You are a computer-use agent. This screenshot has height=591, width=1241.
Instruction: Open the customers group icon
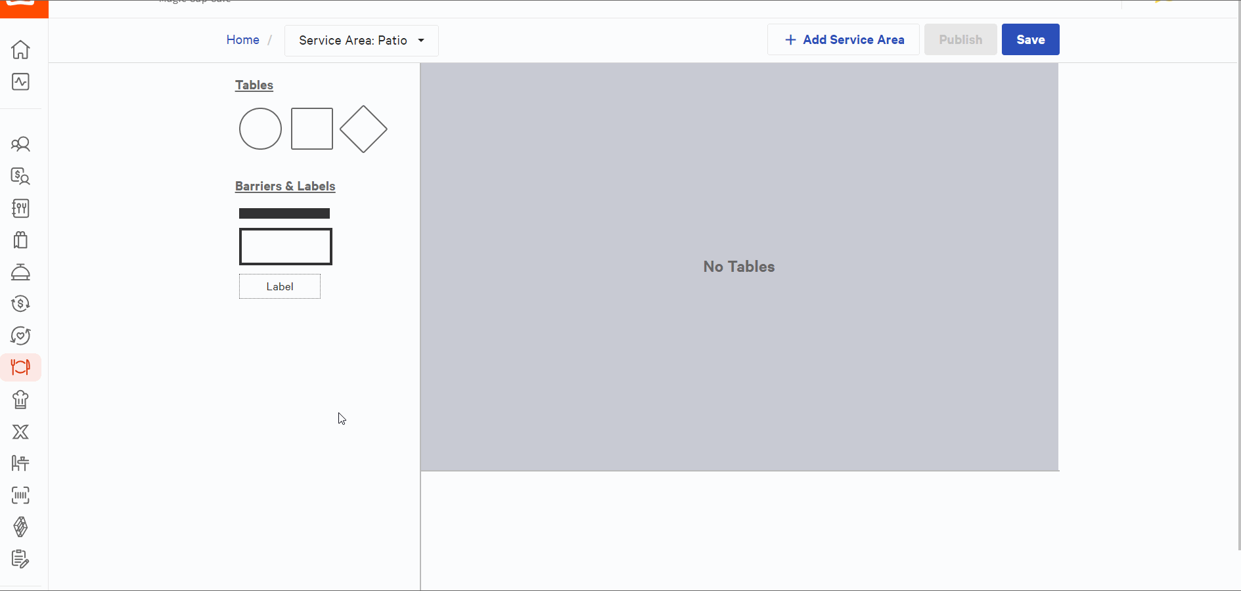tap(20, 144)
